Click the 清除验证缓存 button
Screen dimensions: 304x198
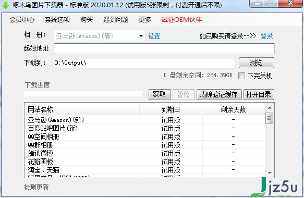click(219, 94)
